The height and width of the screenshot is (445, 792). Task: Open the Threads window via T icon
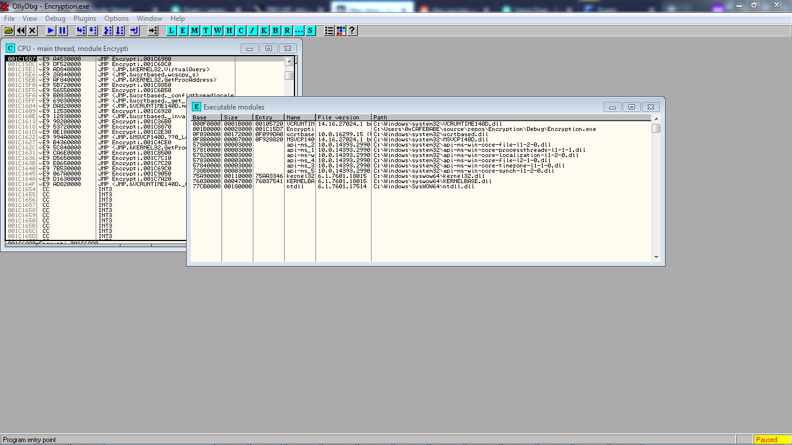(x=206, y=31)
